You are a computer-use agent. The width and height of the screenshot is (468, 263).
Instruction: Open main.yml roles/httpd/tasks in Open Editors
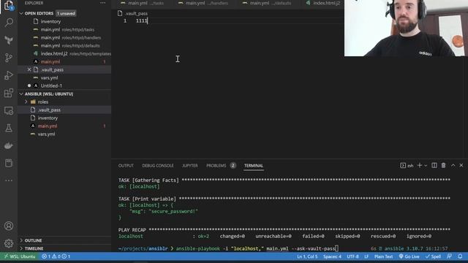[67, 29]
